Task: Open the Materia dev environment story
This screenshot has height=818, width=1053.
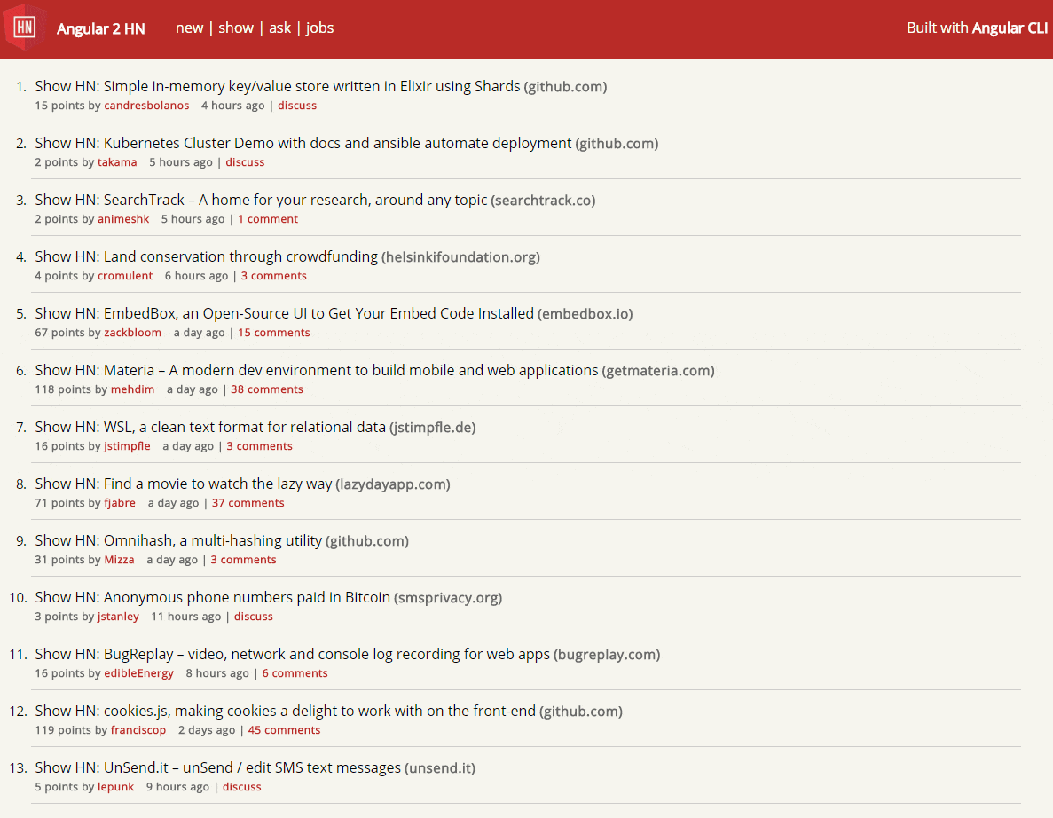Action: tap(317, 370)
